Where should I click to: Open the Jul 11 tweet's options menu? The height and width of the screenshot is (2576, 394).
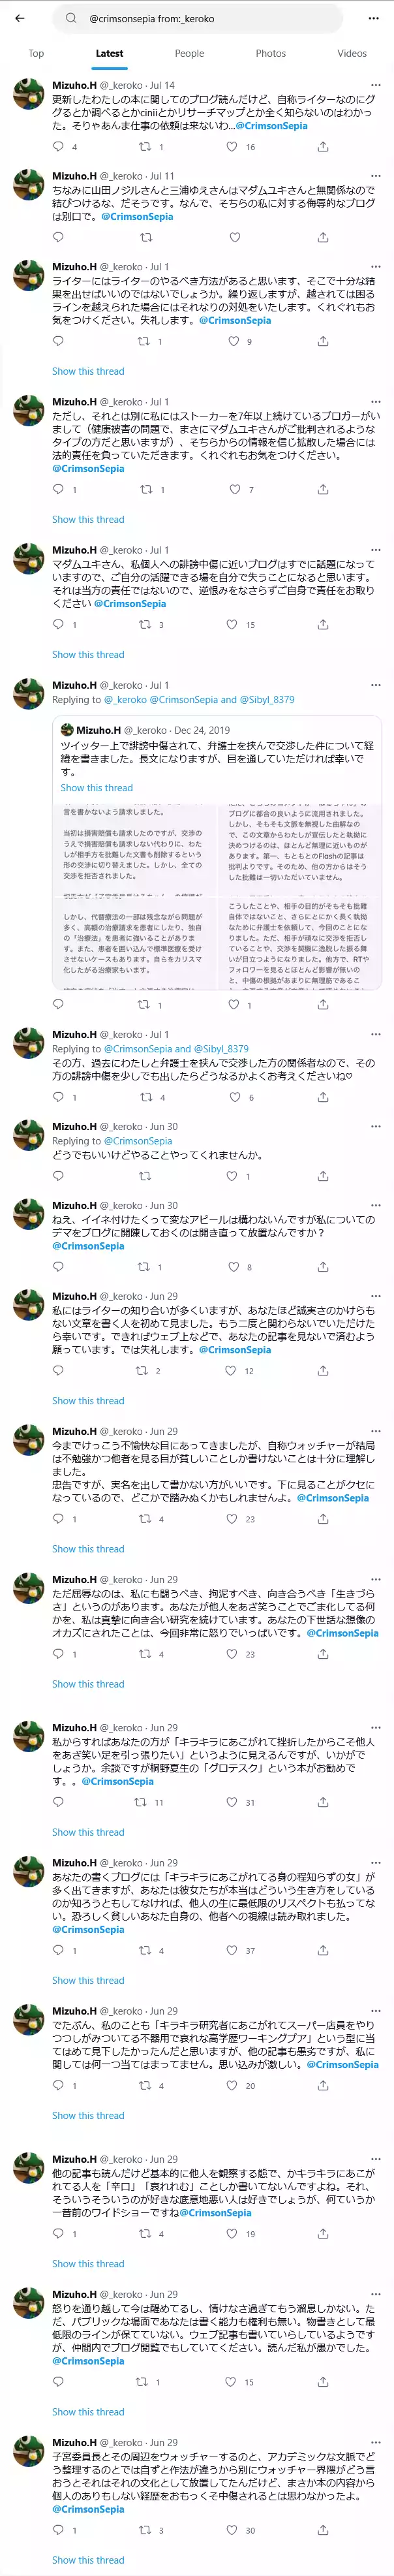point(375,176)
